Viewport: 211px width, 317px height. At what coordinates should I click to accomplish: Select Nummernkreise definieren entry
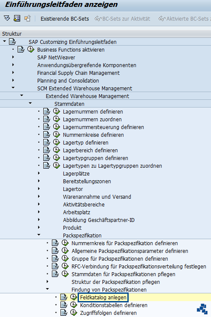(93, 135)
